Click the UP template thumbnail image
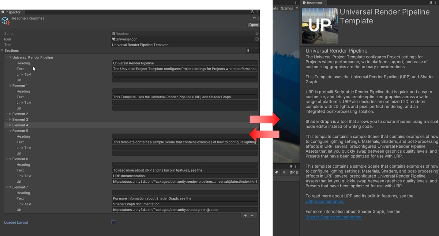 coord(319,26)
